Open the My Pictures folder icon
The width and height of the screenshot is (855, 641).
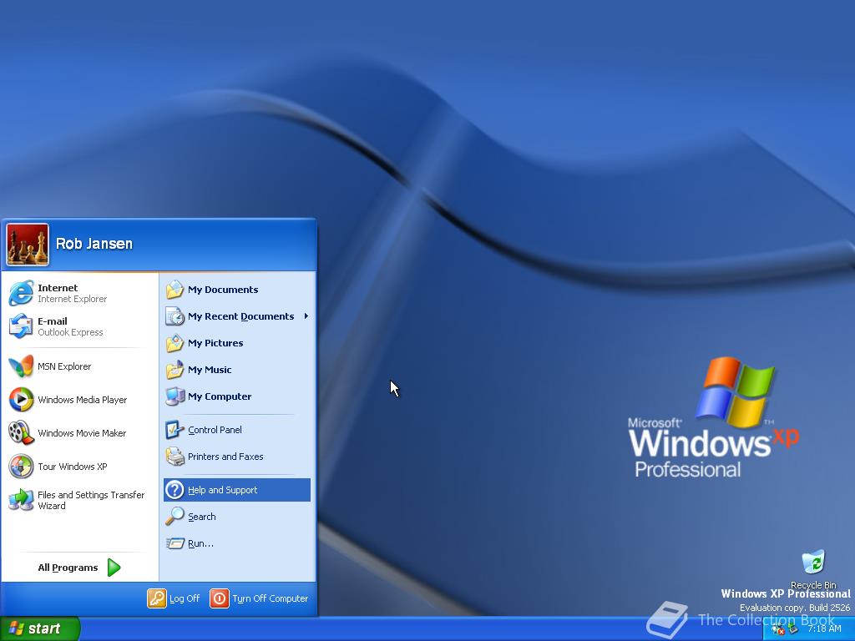pos(175,343)
